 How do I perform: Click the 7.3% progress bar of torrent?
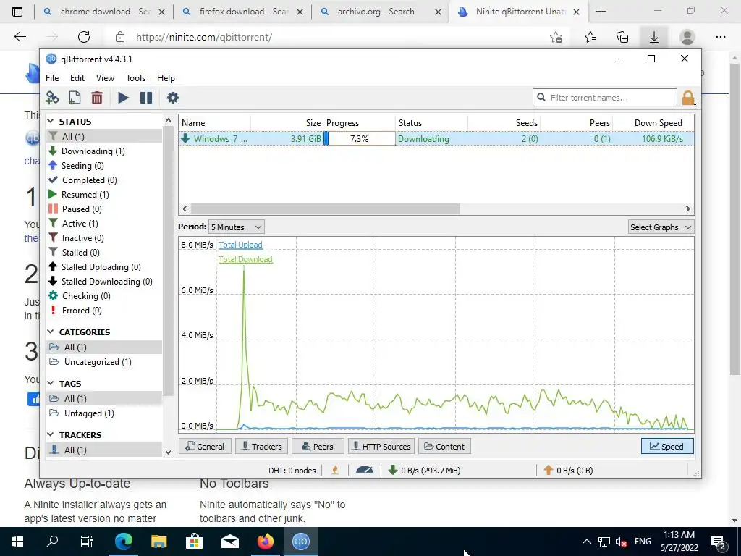click(x=359, y=138)
